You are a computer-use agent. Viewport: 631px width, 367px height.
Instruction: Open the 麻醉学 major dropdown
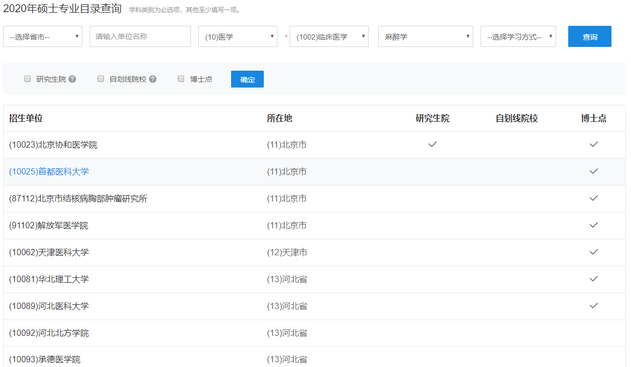[425, 36]
